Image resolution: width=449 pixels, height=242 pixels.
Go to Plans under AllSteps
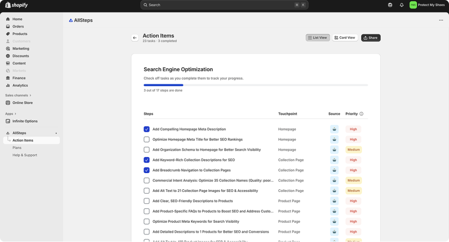coord(17,148)
